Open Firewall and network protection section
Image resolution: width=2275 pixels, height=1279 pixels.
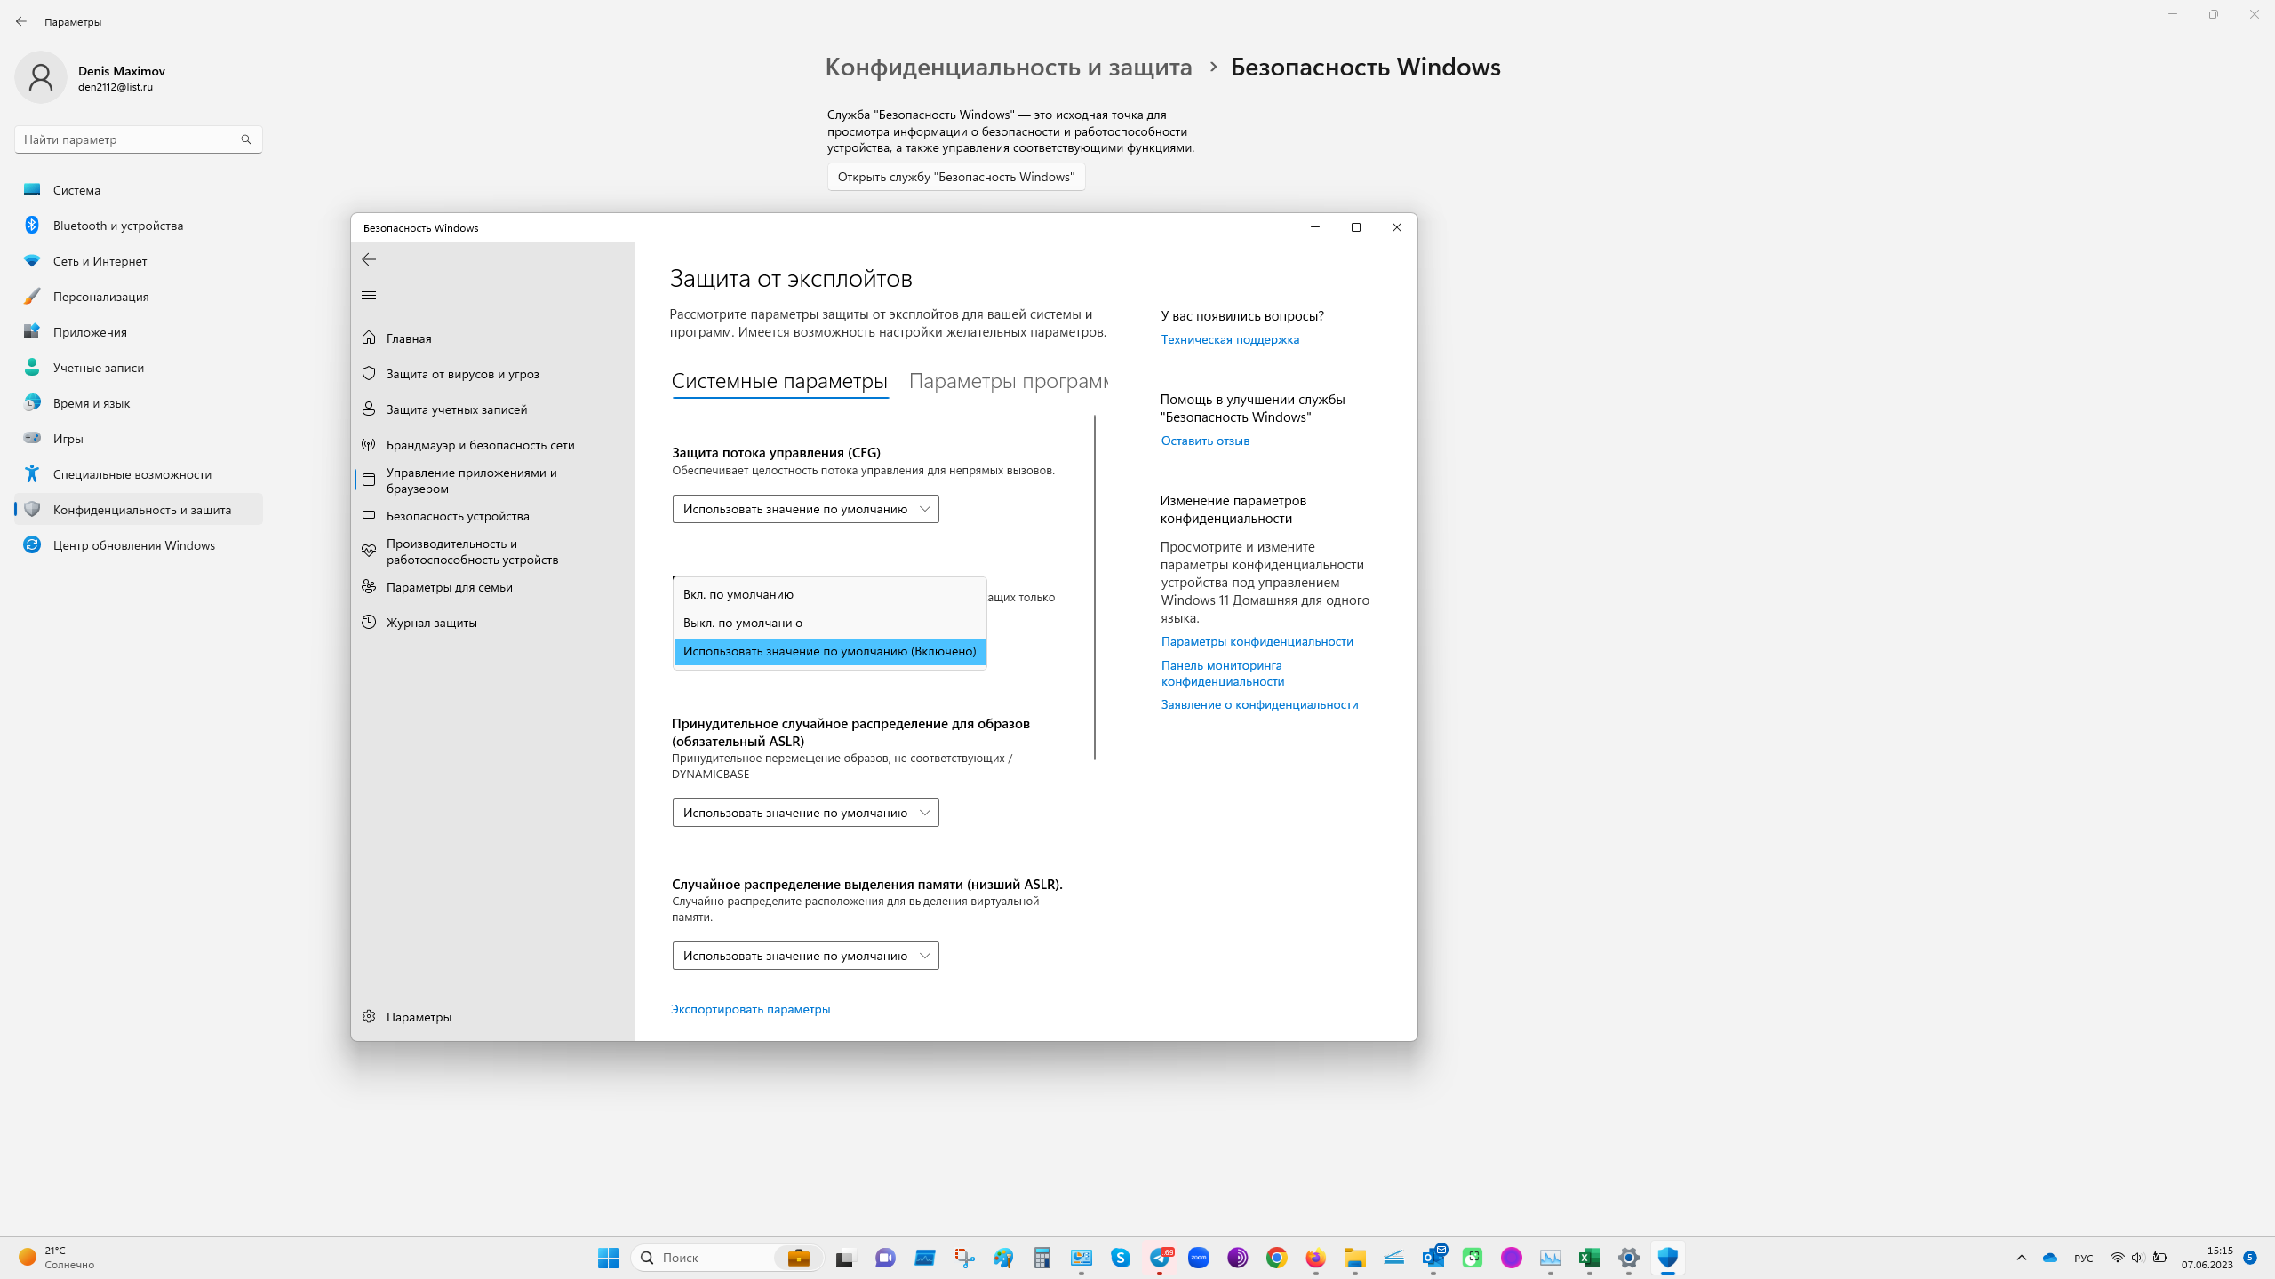coord(479,445)
